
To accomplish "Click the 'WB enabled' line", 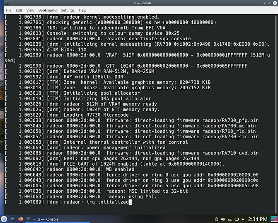I will click(x=90, y=169).
